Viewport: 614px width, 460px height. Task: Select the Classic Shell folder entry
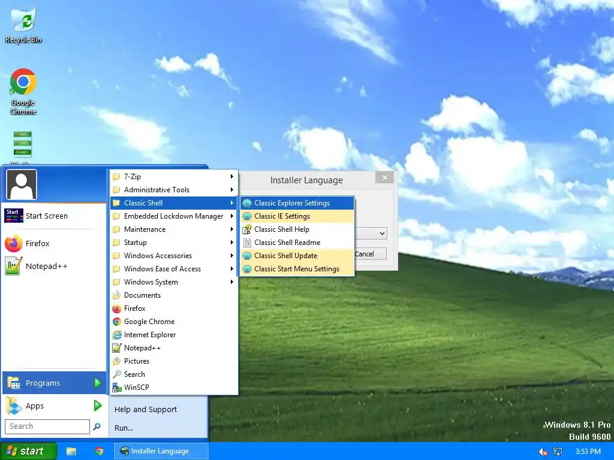174,203
